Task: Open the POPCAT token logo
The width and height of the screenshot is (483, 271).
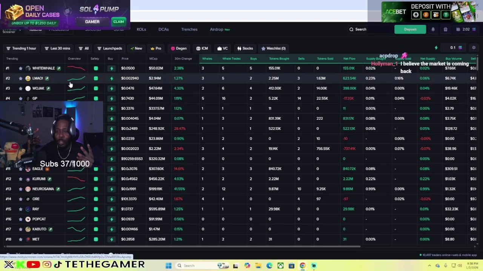Action: 28,219
